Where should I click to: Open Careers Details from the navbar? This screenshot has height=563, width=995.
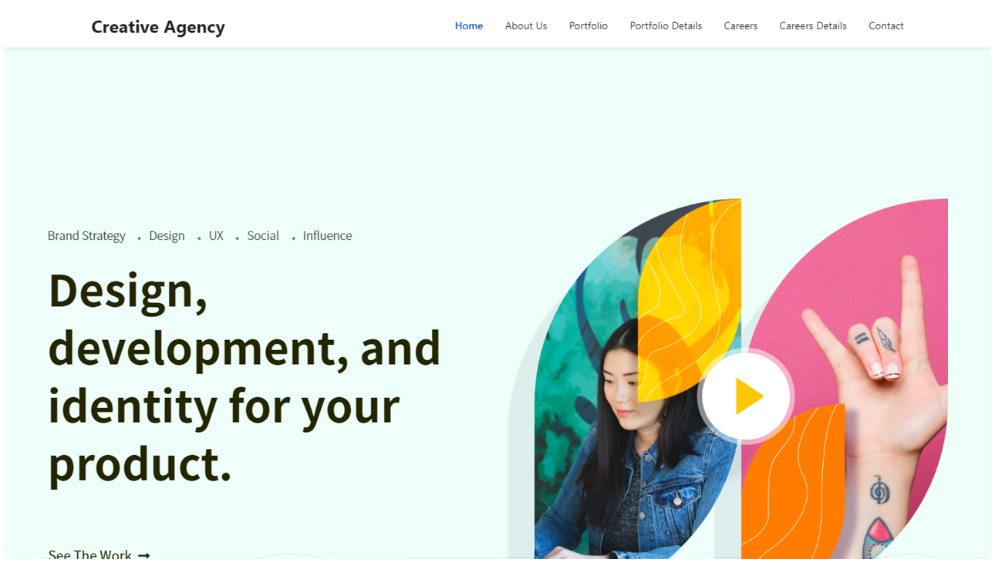point(813,26)
